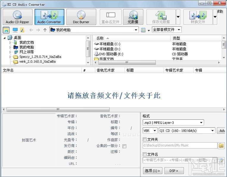This screenshot has width=227, height=177.
Task: Select the 我的文档 tree item
Action: point(27,42)
